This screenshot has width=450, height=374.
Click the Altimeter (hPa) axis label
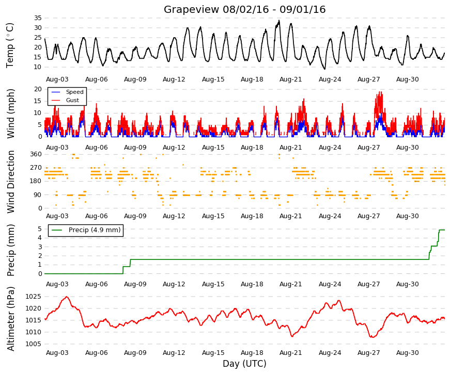point(10,319)
